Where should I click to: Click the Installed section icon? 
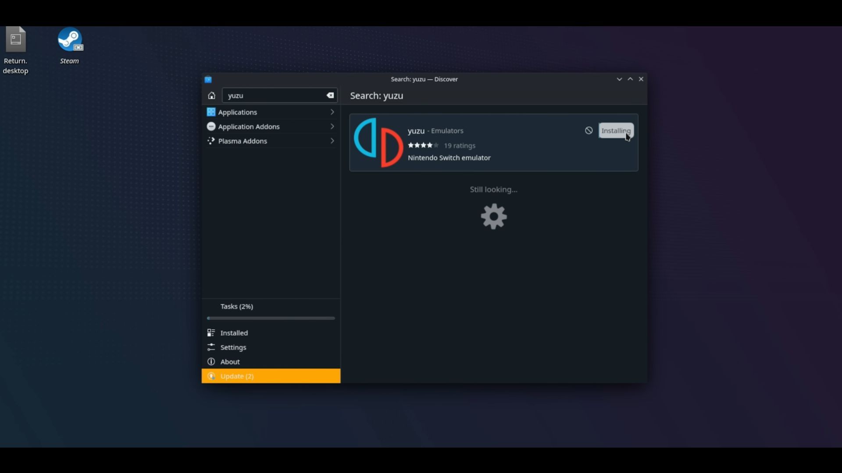point(211,333)
